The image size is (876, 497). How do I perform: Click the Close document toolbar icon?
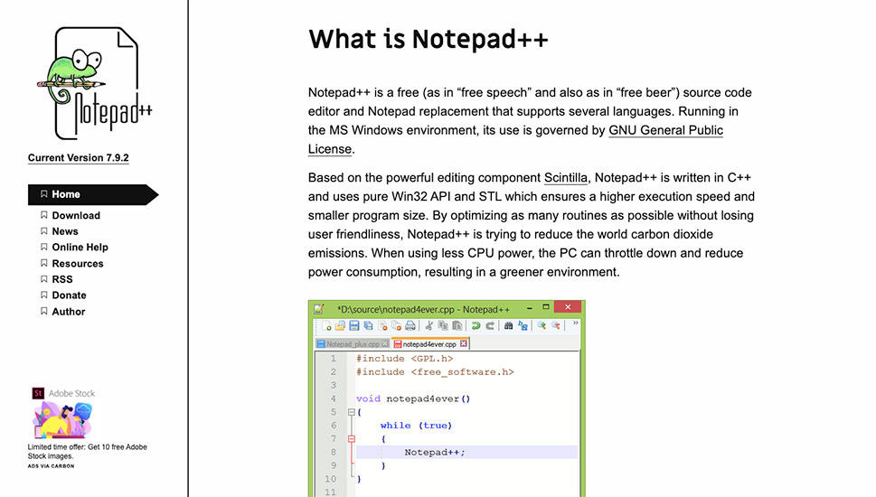382,325
